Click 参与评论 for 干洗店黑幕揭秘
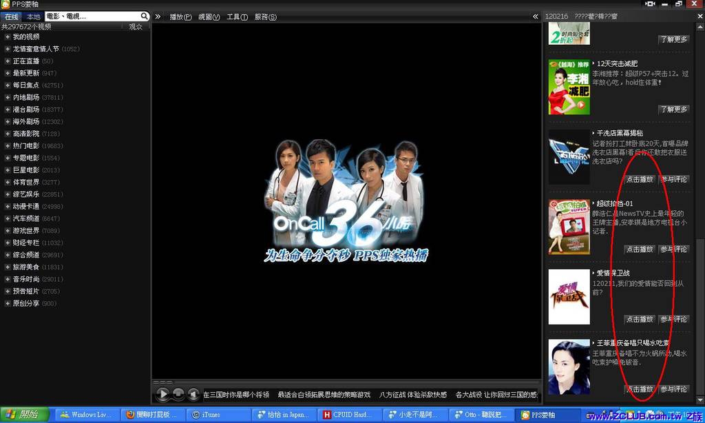705x423 pixels. (x=673, y=180)
